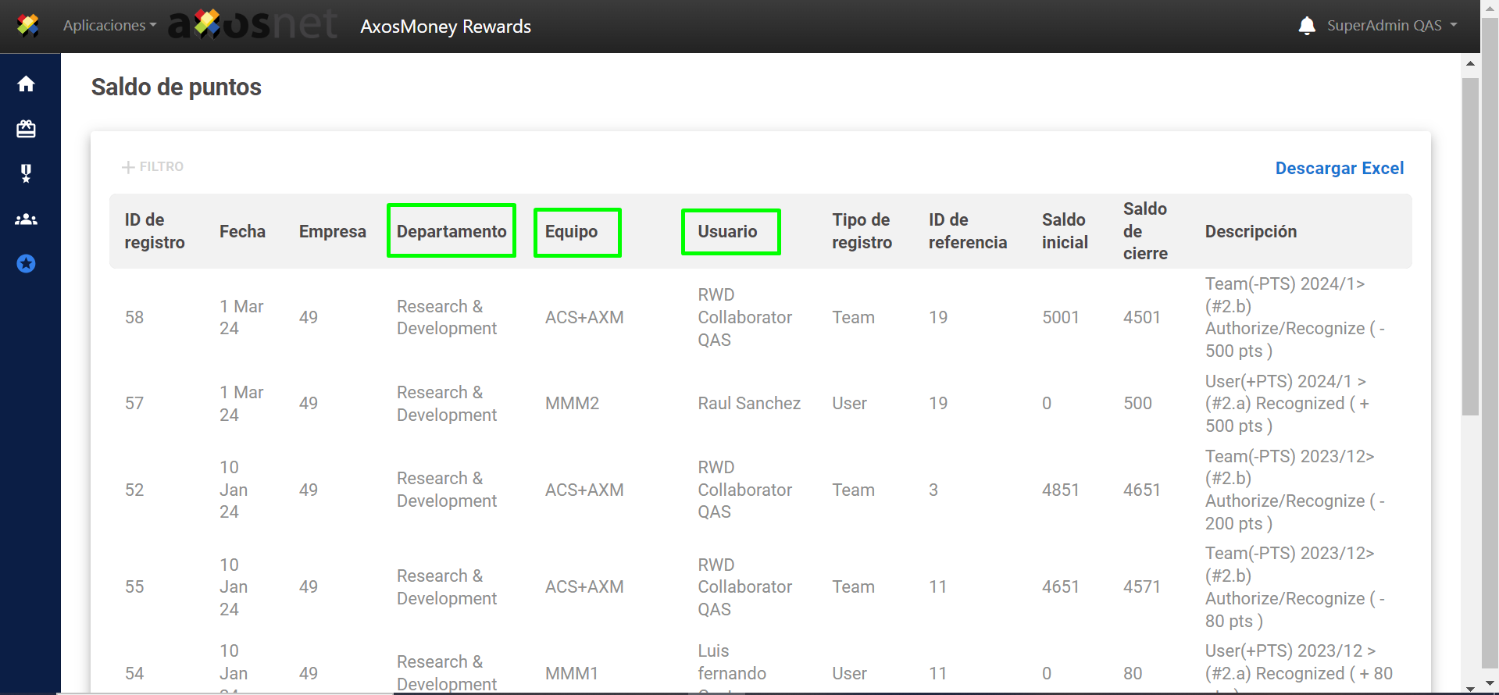Open the gift card rewards sidebar icon
Viewport: 1499px width, 695px height.
(x=26, y=129)
